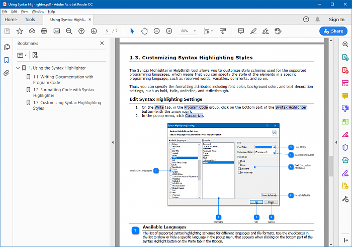Collapse the Using the Syntax Highlighter bookmark
The width and height of the screenshot is (352, 247).
point(18,68)
